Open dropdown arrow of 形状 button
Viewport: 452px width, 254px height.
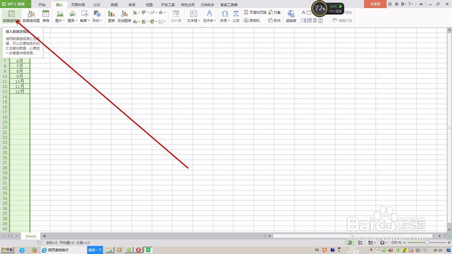click(101, 21)
